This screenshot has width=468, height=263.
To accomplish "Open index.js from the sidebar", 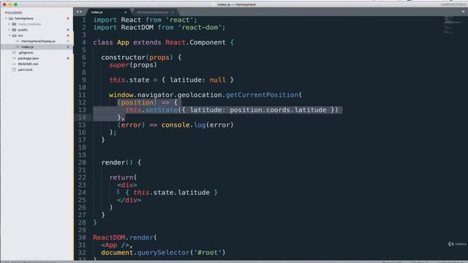I will point(27,47).
